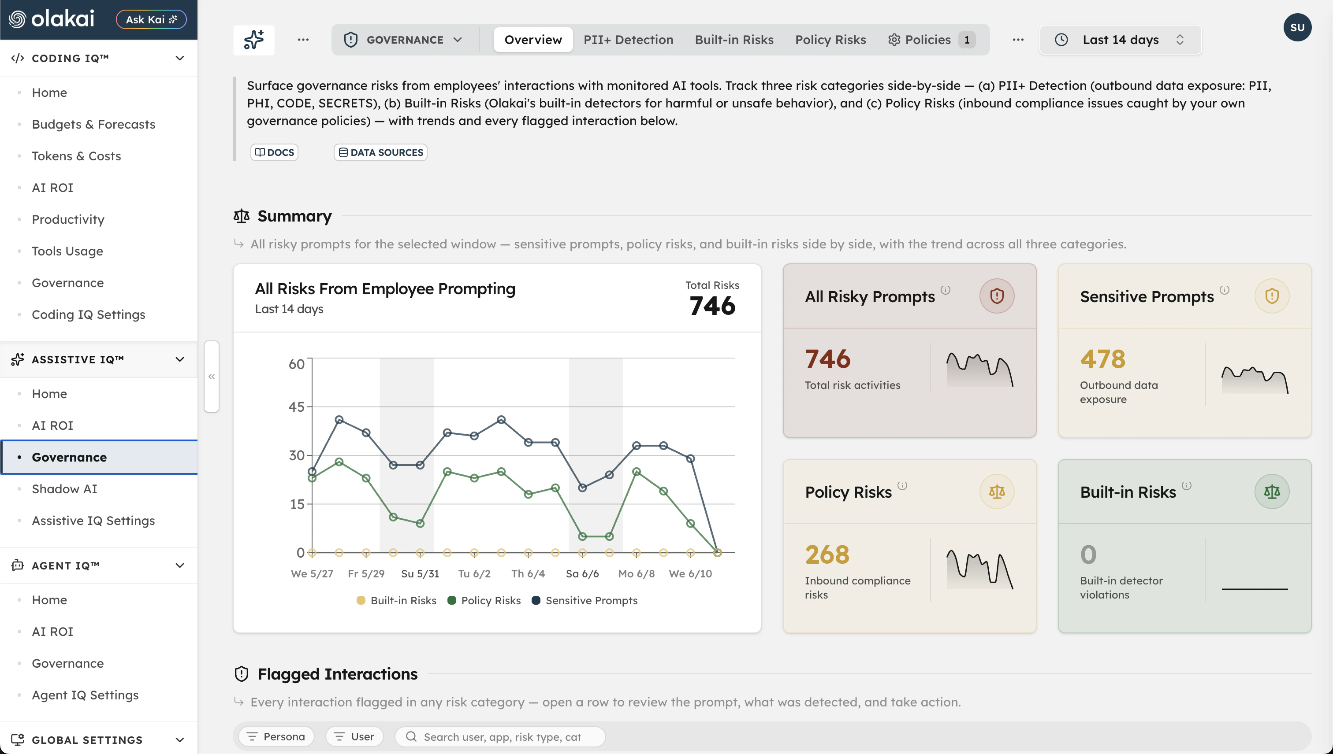Click the 268 inbound compliance risks value
Viewport: 1333px width, 754px height.
(x=827, y=554)
